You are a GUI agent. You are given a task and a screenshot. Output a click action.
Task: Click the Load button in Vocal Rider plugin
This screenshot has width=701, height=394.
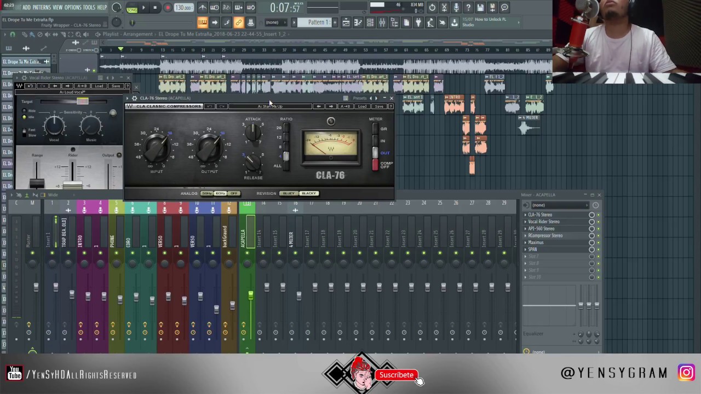(99, 86)
